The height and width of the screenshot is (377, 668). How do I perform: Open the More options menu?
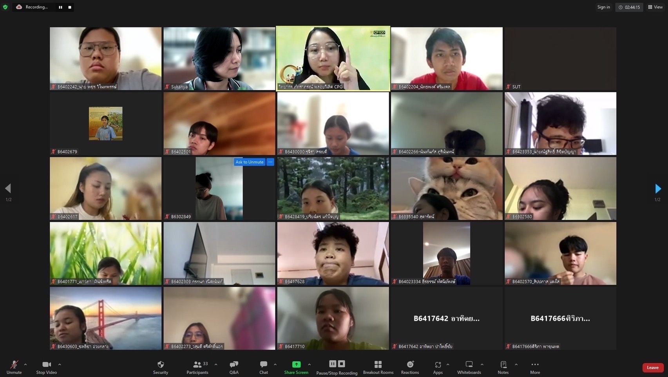click(x=535, y=367)
